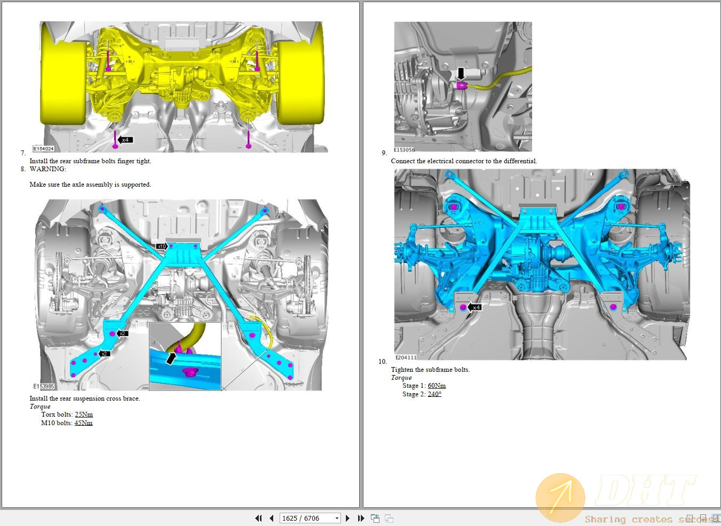Click the previous view icon
721x526 pixels.
375,518
